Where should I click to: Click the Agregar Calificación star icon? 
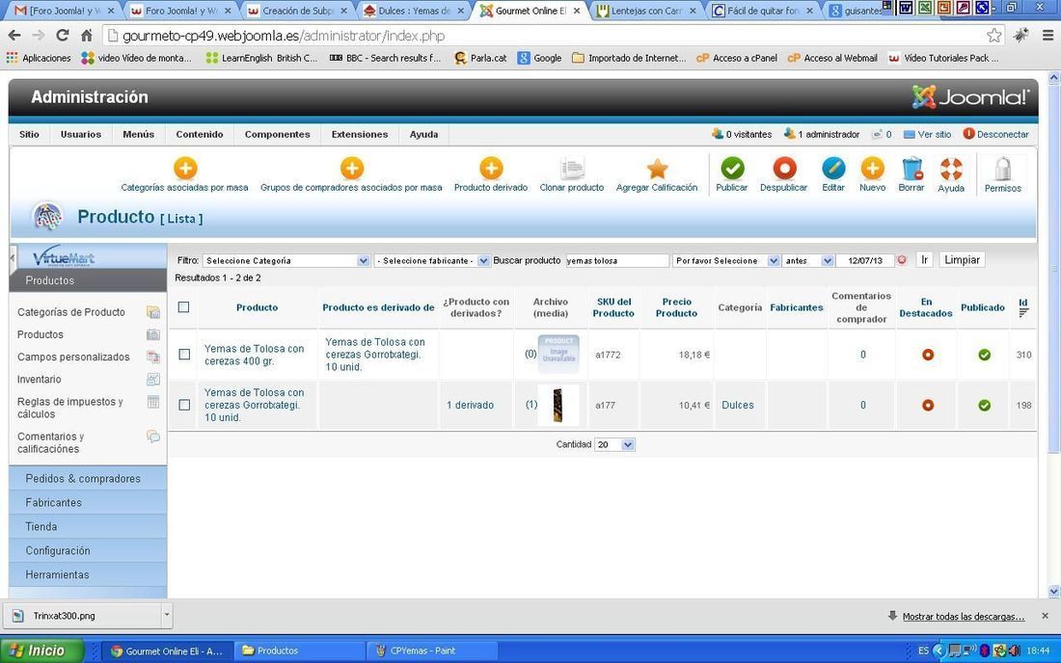657,169
